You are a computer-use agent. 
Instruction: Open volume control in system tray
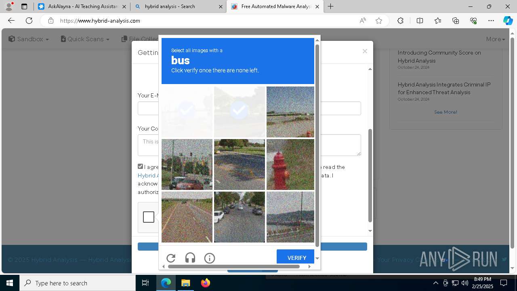[464, 283]
